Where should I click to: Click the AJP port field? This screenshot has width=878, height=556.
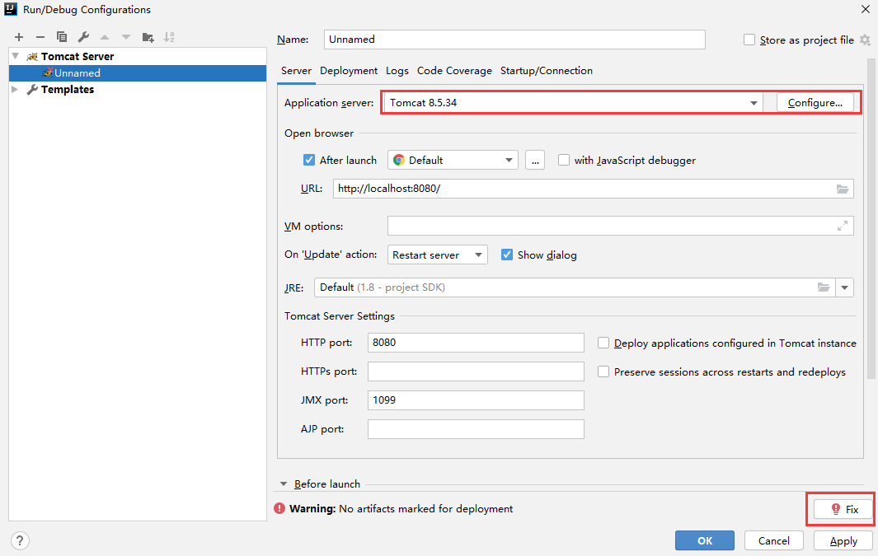(476, 429)
